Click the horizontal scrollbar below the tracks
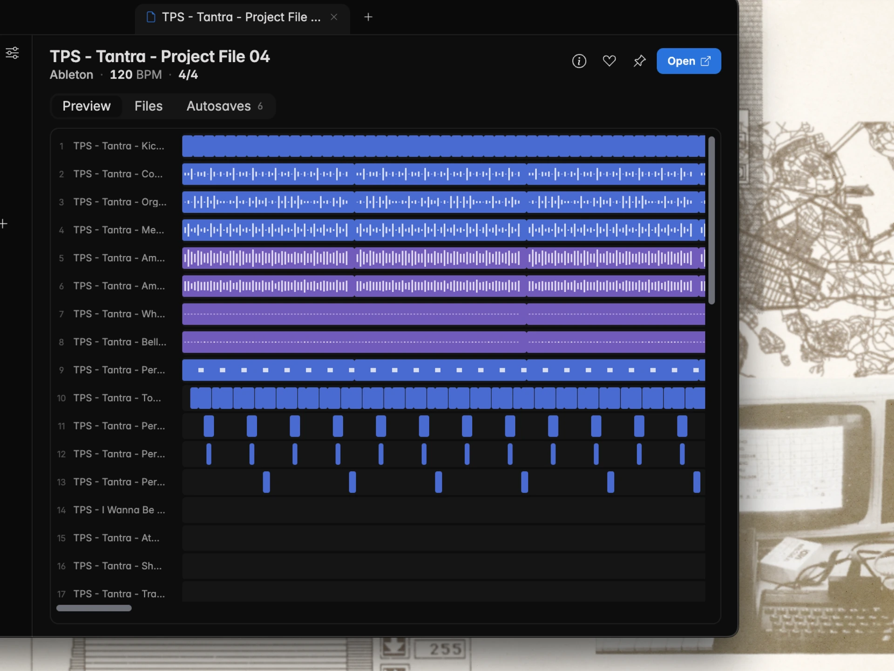The width and height of the screenshot is (894, 671). coord(94,608)
